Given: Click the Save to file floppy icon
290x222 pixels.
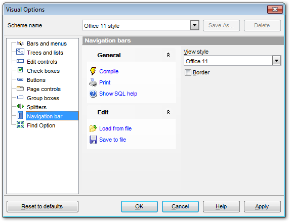Looking at the screenshot, I should (x=93, y=140).
